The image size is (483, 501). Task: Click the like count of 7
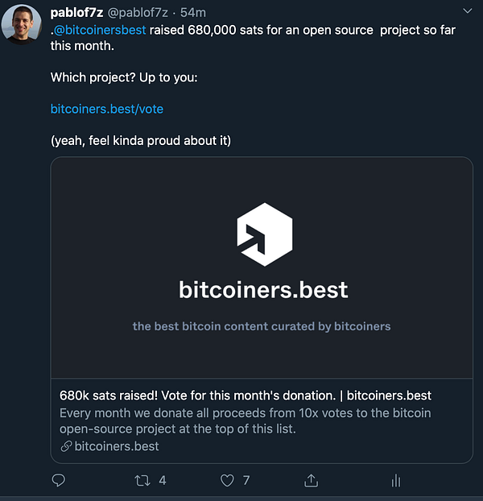tap(246, 480)
